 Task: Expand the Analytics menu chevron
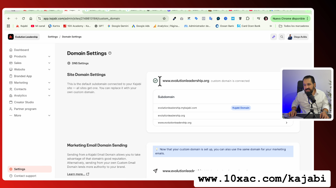[x=49, y=96]
